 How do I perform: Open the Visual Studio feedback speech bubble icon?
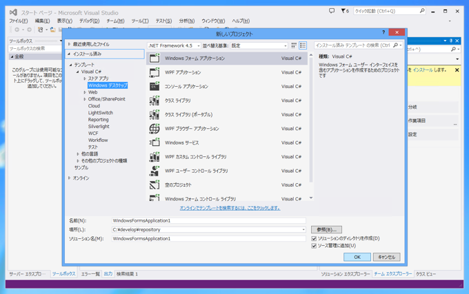tap(332, 11)
